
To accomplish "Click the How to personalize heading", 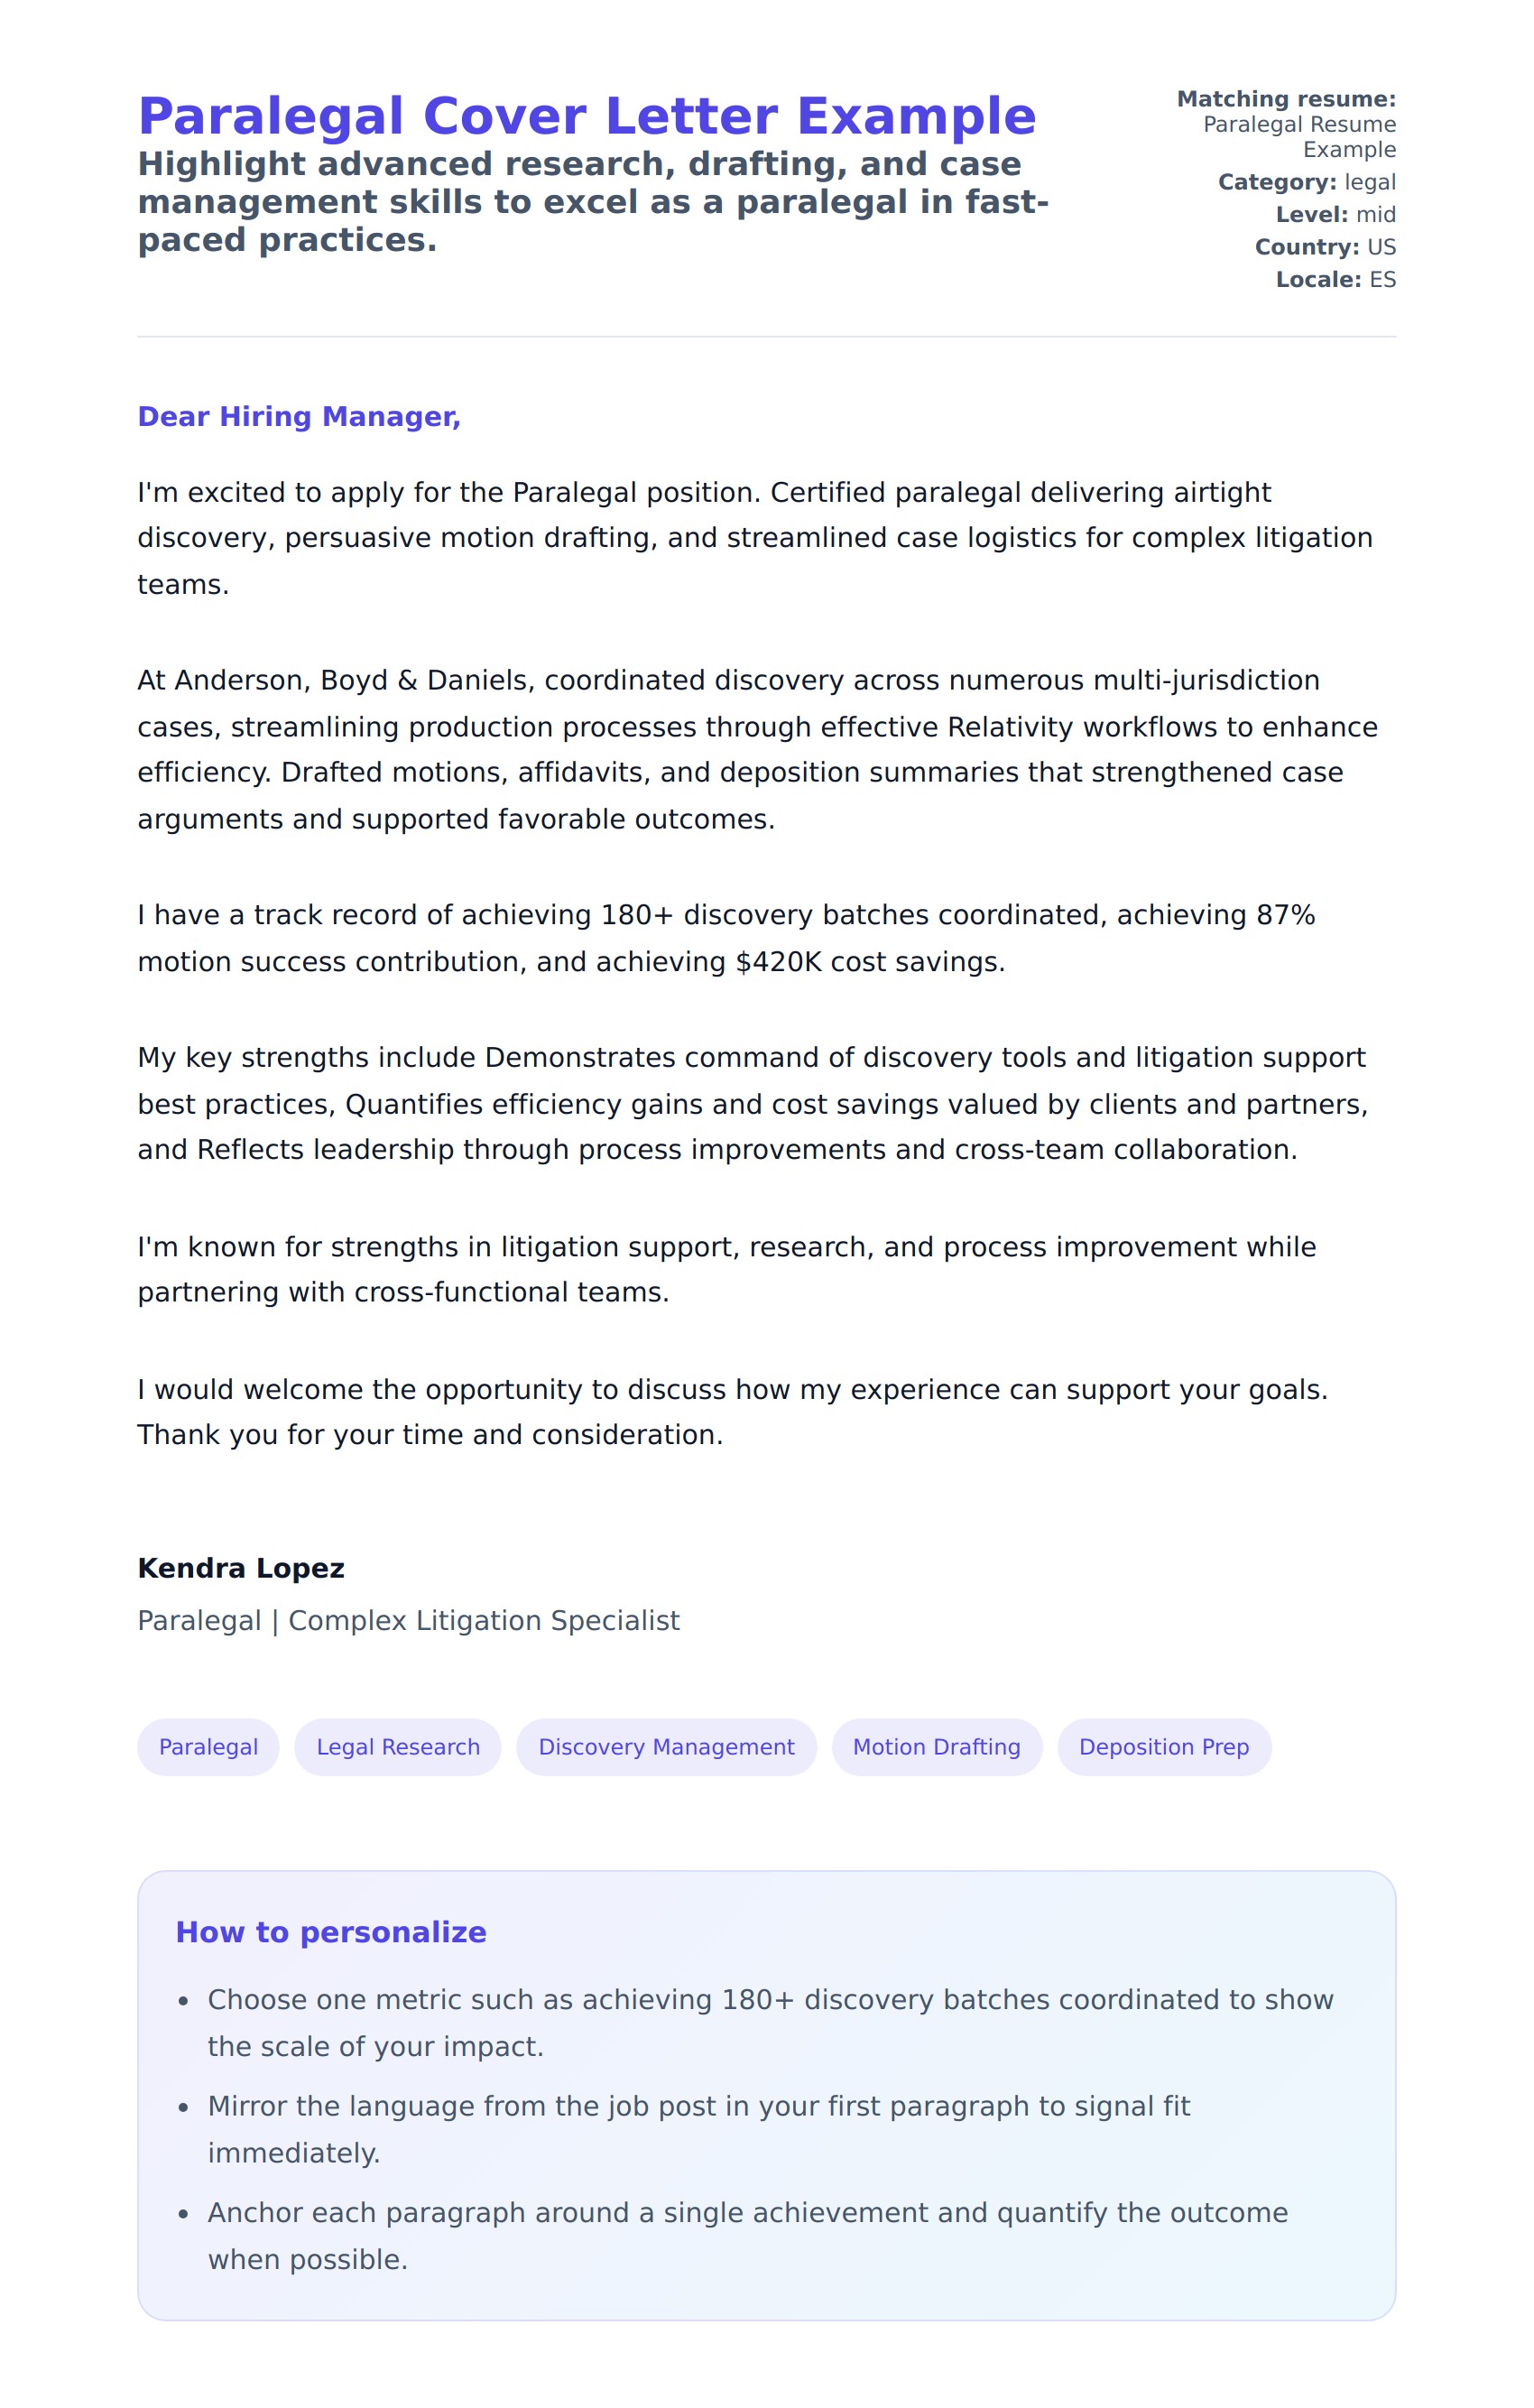I will (331, 1932).
